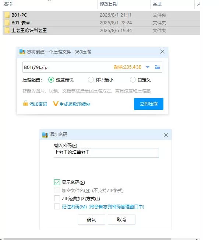
Task: Choose the 自定义 compression setting
Action: [133, 80]
